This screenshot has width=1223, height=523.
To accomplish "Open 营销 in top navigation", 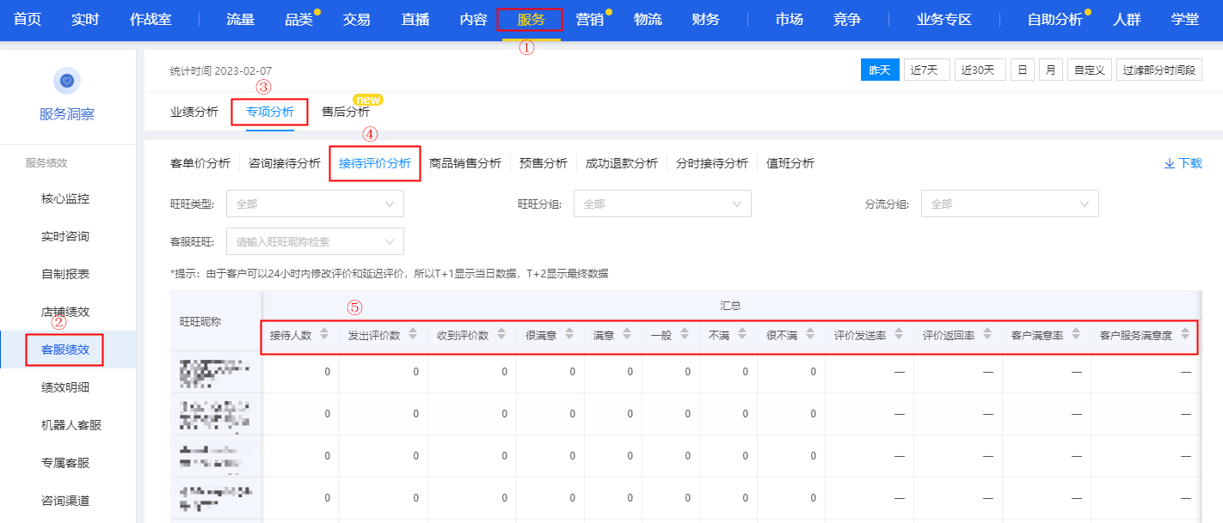I will (590, 19).
